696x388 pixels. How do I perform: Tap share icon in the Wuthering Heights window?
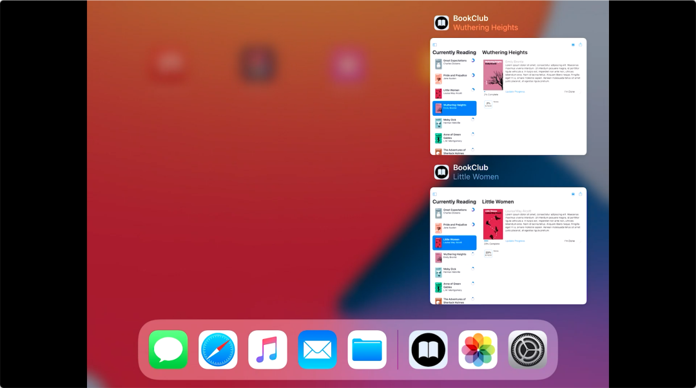click(x=580, y=44)
